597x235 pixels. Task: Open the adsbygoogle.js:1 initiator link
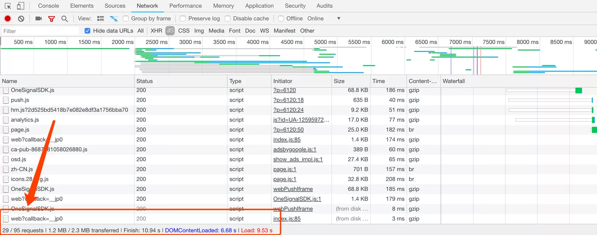pyautogui.click(x=295, y=149)
